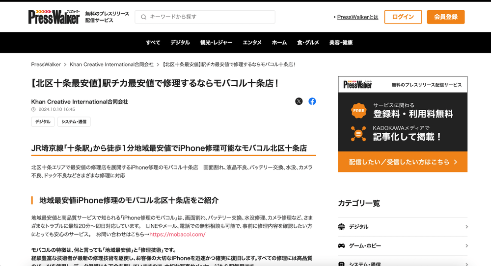Open the https://mobacol.com/ link
Image resolution: width=491 pixels, height=266 pixels.
pyautogui.click(x=177, y=235)
